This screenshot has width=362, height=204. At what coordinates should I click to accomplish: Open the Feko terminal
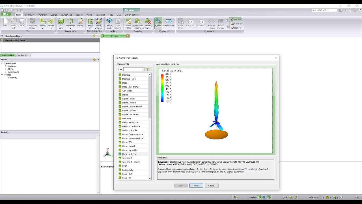[221, 24]
